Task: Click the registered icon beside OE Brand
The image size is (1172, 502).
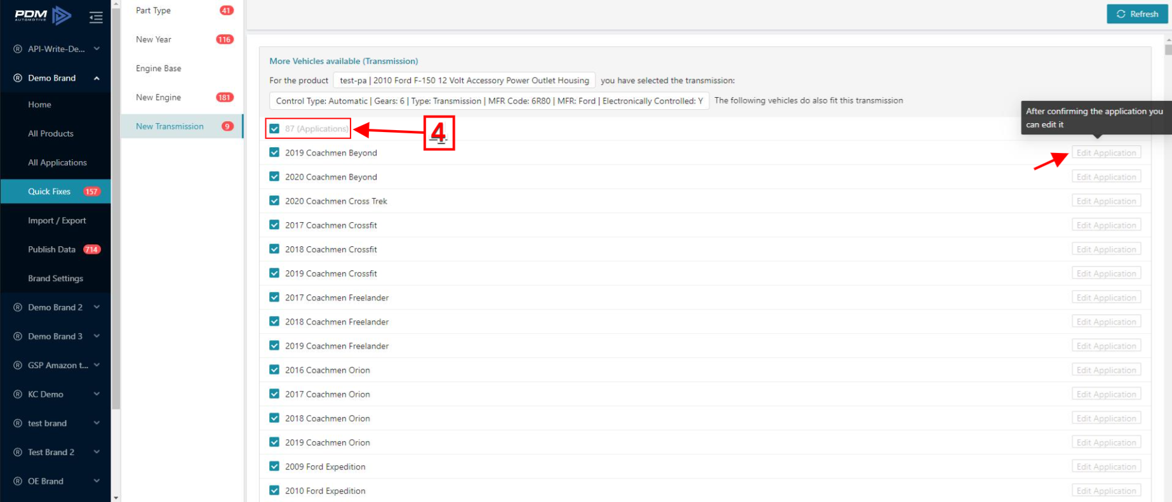Action: click(18, 481)
